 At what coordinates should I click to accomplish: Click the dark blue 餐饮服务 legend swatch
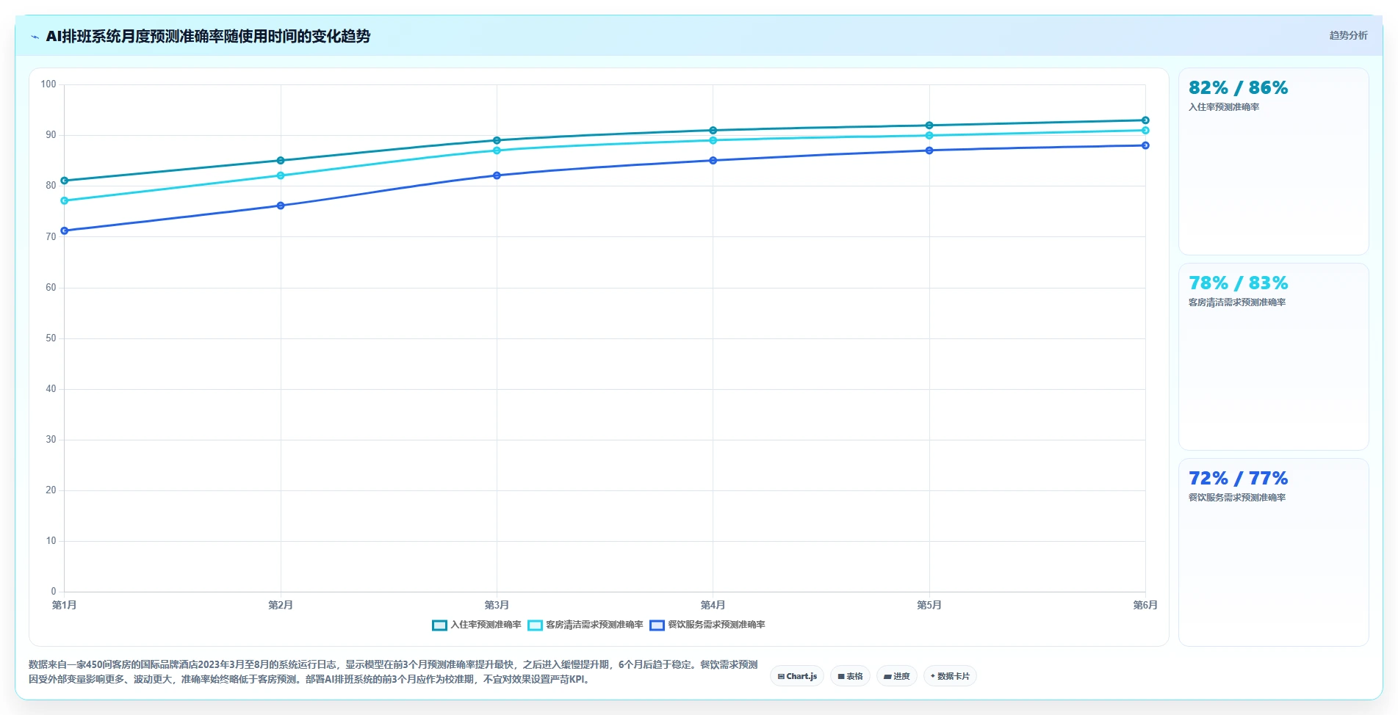[657, 625]
